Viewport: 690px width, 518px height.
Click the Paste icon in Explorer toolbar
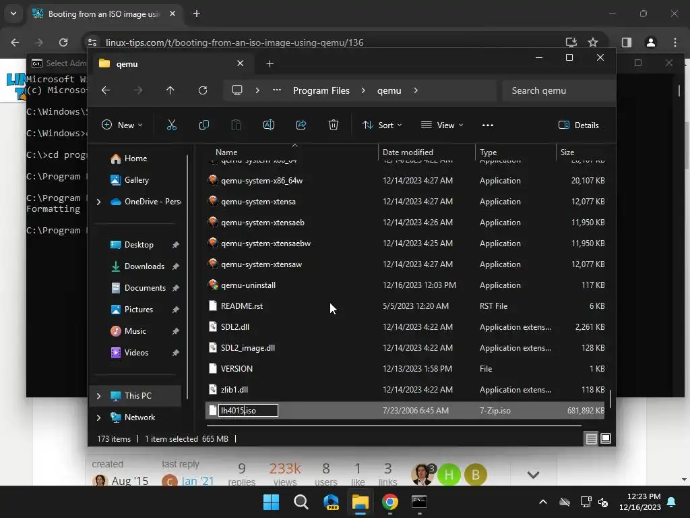(x=237, y=125)
